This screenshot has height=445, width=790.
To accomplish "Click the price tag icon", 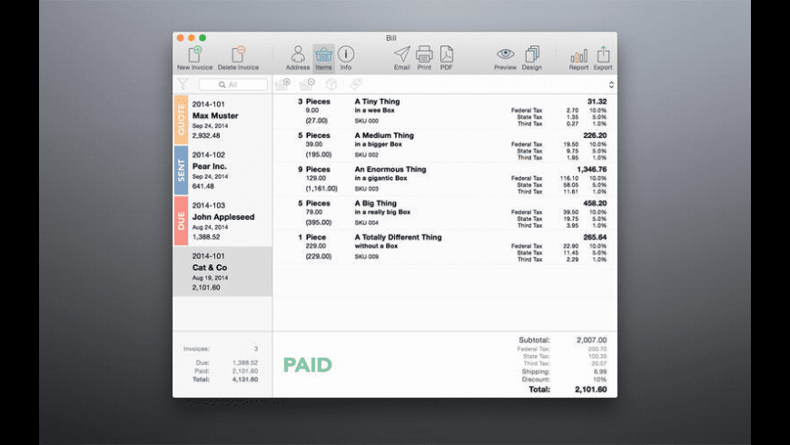I will click(x=356, y=84).
